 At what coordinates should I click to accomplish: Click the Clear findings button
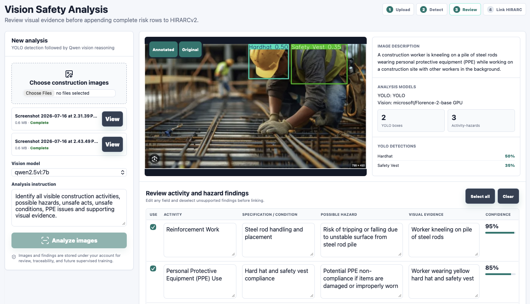(x=508, y=196)
